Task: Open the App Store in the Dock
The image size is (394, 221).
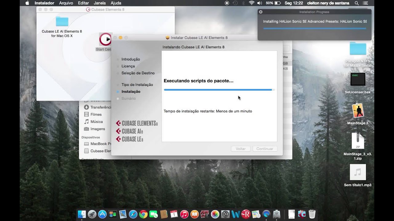Action: [x=102, y=214]
